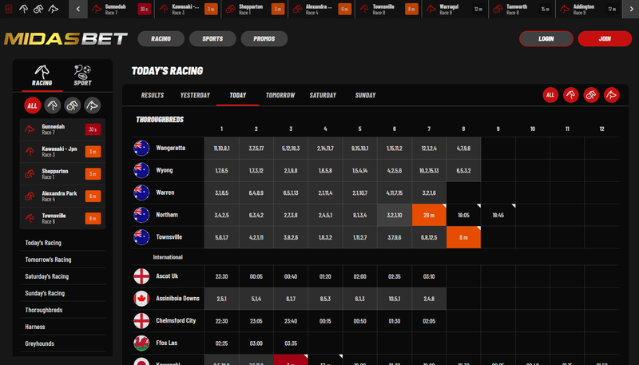
Task: Filter top bar by harness racing icon
Action: point(38,9)
